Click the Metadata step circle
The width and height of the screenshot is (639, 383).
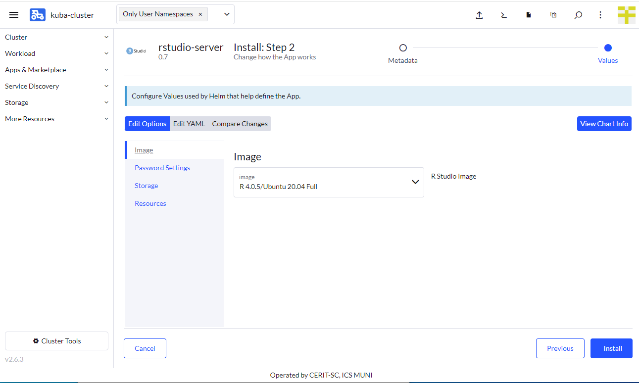pyautogui.click(x=403, y=48)
